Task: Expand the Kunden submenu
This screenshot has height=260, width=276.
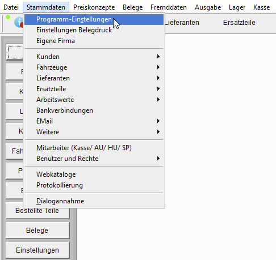Action: (94, 57)
